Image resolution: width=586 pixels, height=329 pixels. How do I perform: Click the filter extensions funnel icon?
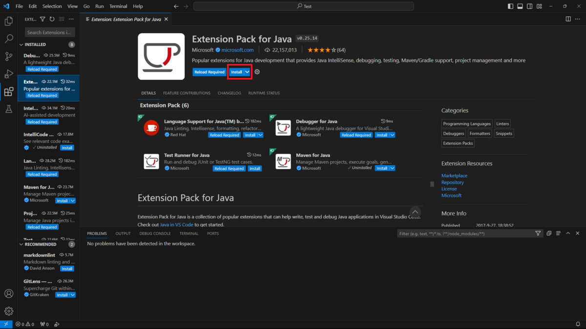pyautogui.click(x=43, y=19)
